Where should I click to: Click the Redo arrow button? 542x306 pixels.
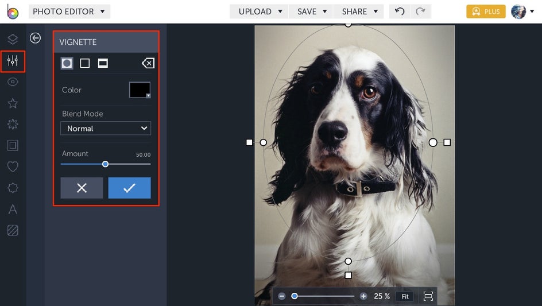click(x=420, y=11)
